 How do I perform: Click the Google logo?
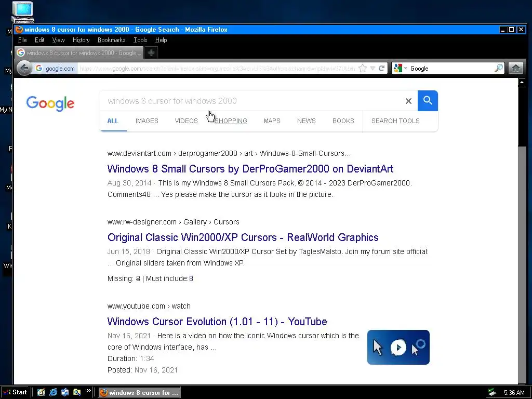[x=50, y=103]
